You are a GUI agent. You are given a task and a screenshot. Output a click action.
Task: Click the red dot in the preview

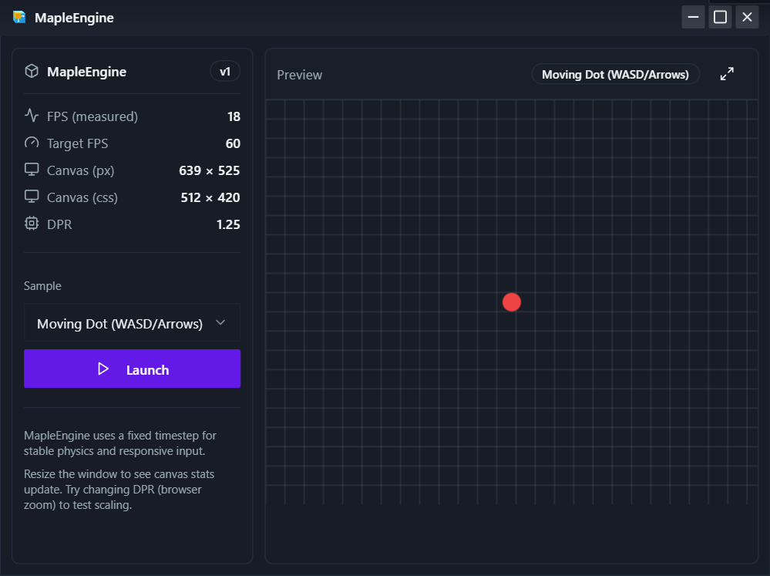coord(512,302)
